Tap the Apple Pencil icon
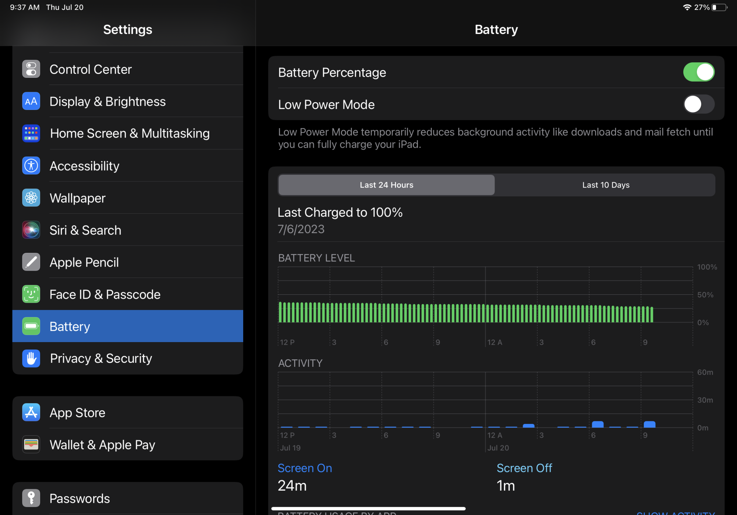 (31, 262)
